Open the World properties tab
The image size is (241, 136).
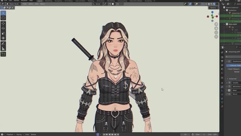[x=222, y=73]
